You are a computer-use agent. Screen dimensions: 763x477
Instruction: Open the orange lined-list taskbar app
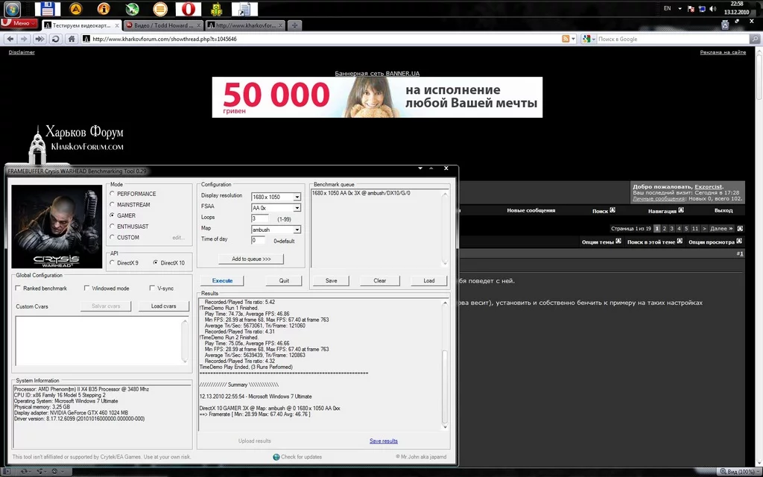pyautogui.click(x=160, y=9)
